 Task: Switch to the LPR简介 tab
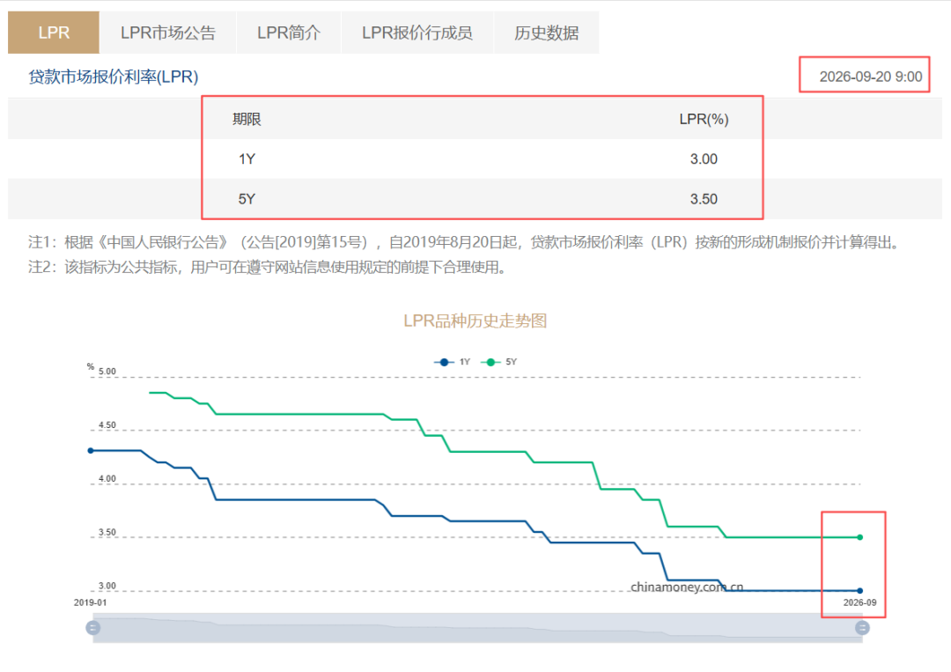(289, 33)
